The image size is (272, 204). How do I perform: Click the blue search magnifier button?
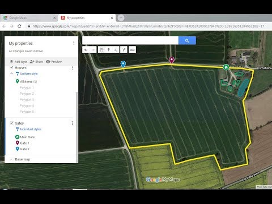click(187, 40)
